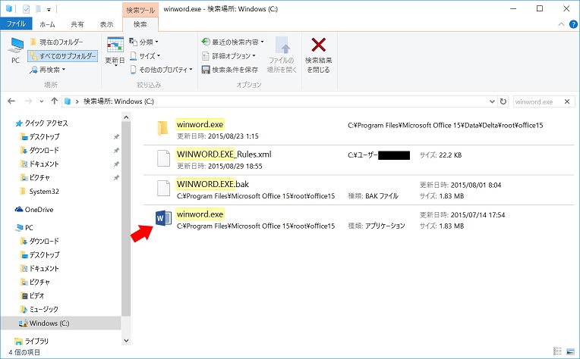Open ミュージック folder under PC
This screenshot has width=580, height=359.
tap(39, 310)
